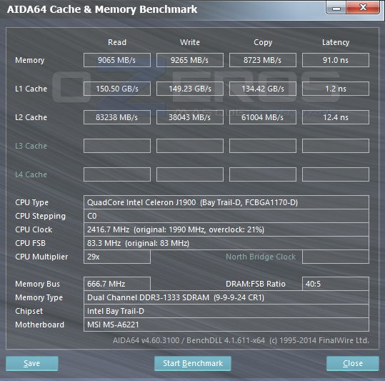Click the Start Benchmark button
Screen dimensions: 385x381
coord(193,363)
